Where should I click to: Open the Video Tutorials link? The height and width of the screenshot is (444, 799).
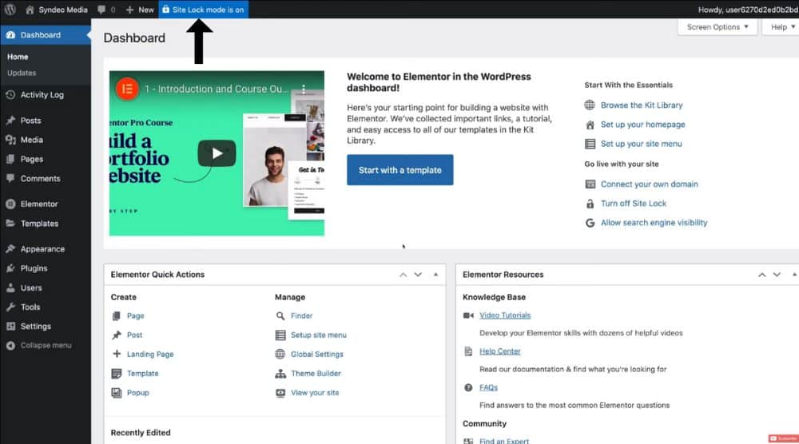[505, 315]
